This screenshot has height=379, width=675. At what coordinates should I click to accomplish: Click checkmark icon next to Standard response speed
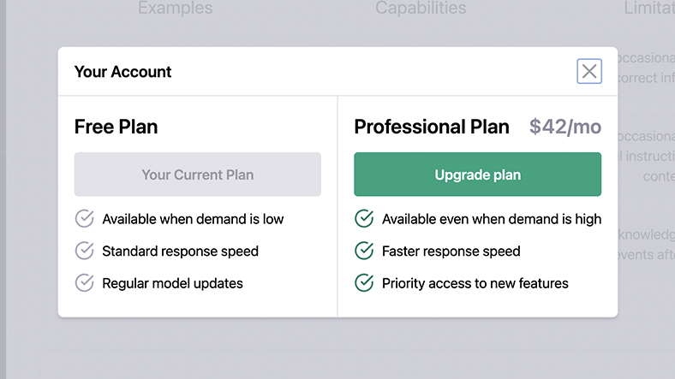coord(84,251)
